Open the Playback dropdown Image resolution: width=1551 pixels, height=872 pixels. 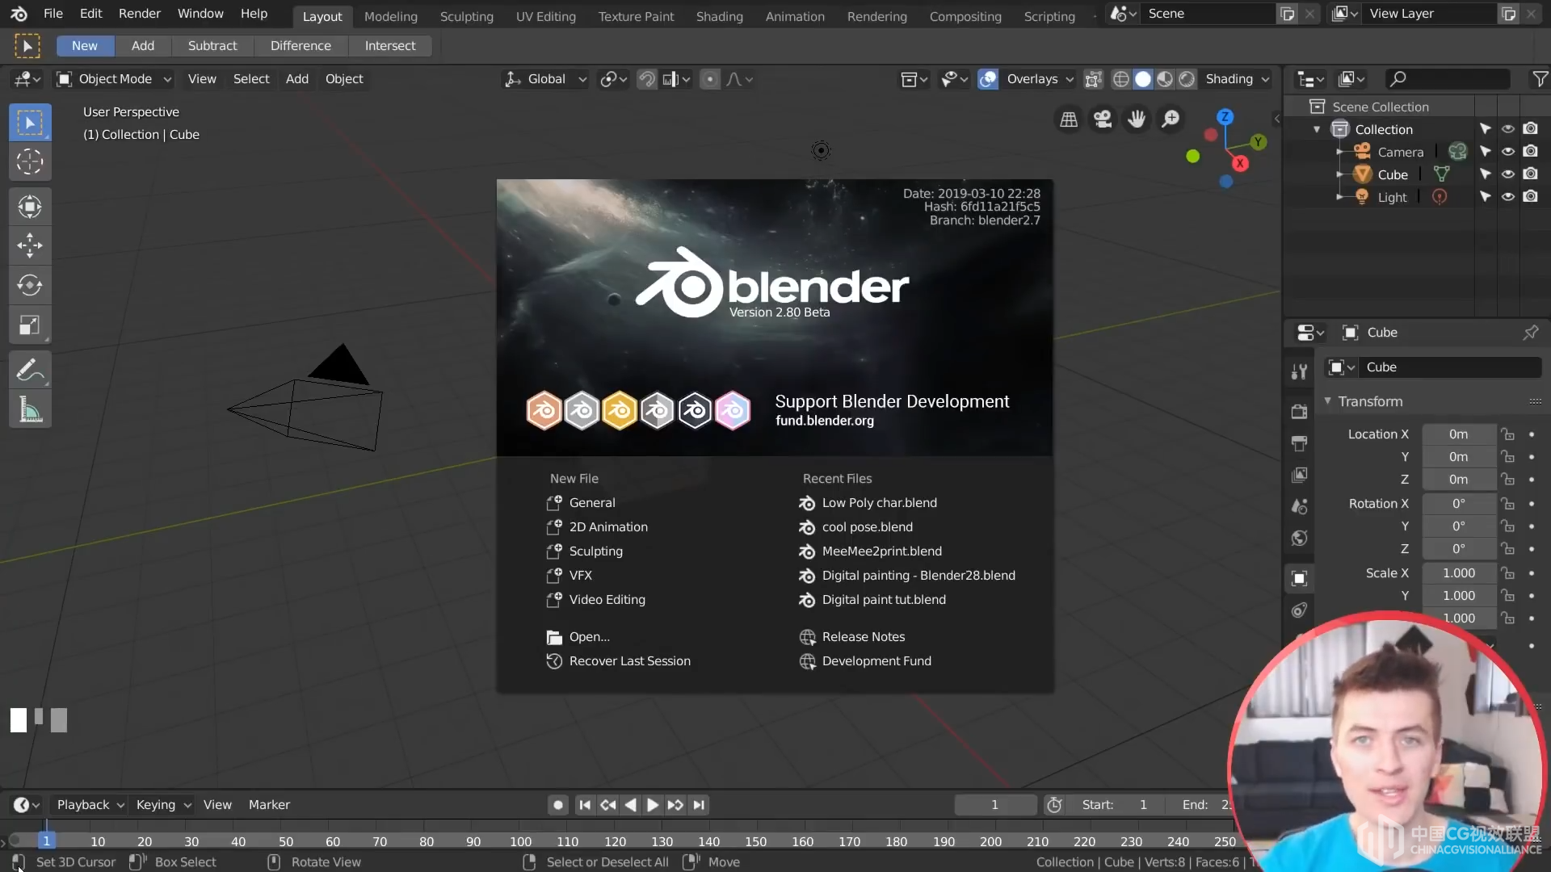tap(90, 805)
